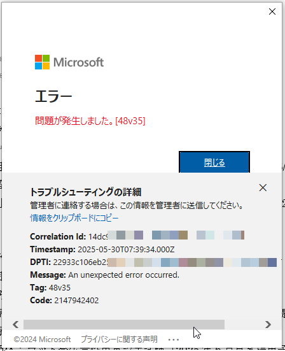
Task: Click the エラー heading
Action: (53, 96)
